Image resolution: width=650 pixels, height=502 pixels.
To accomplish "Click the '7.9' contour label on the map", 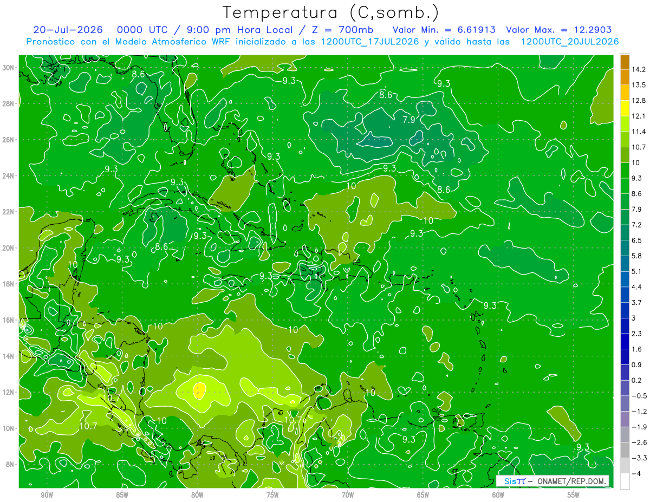I will pyautogui.click(x=408, y=120).
